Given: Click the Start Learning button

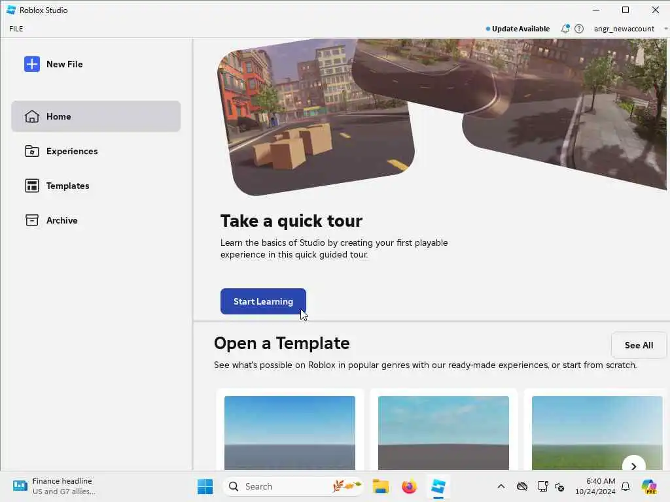Looking at the screenshot, I should pyautogui.click(x=263, y=301).
